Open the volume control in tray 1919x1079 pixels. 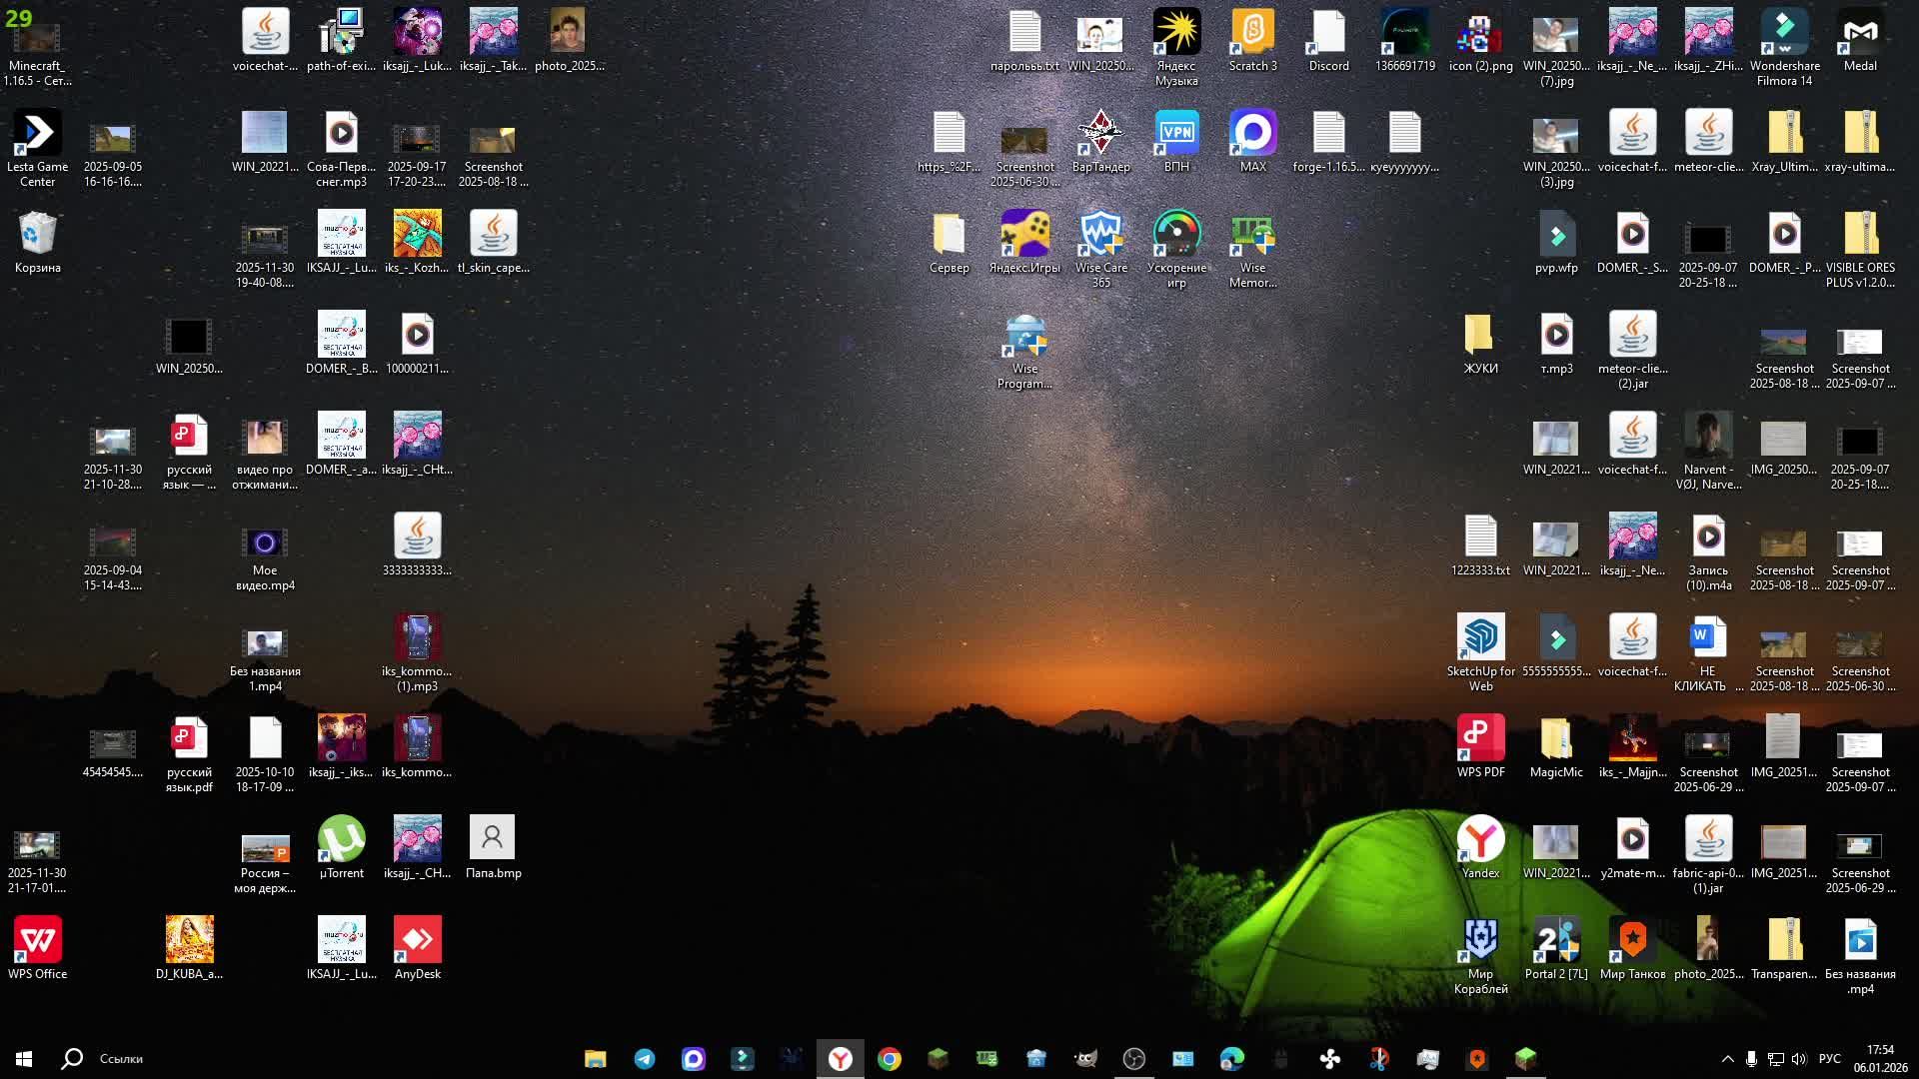click(1799, 1058)
